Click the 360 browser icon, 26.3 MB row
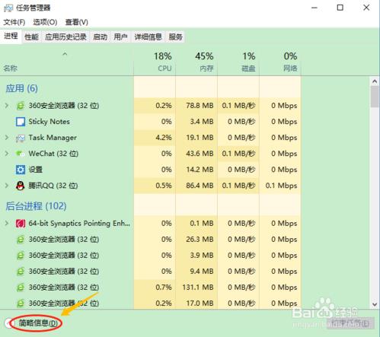This screenshot has height=337, width=380. (x=21, y=240)
